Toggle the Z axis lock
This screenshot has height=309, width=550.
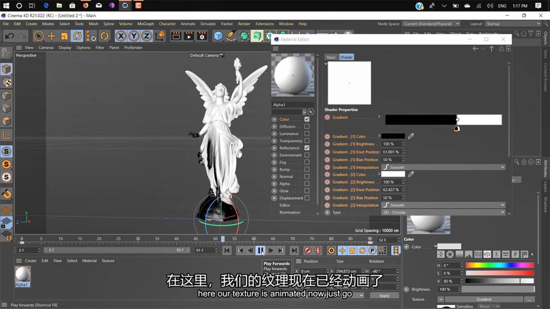click(x=147, y=36)
